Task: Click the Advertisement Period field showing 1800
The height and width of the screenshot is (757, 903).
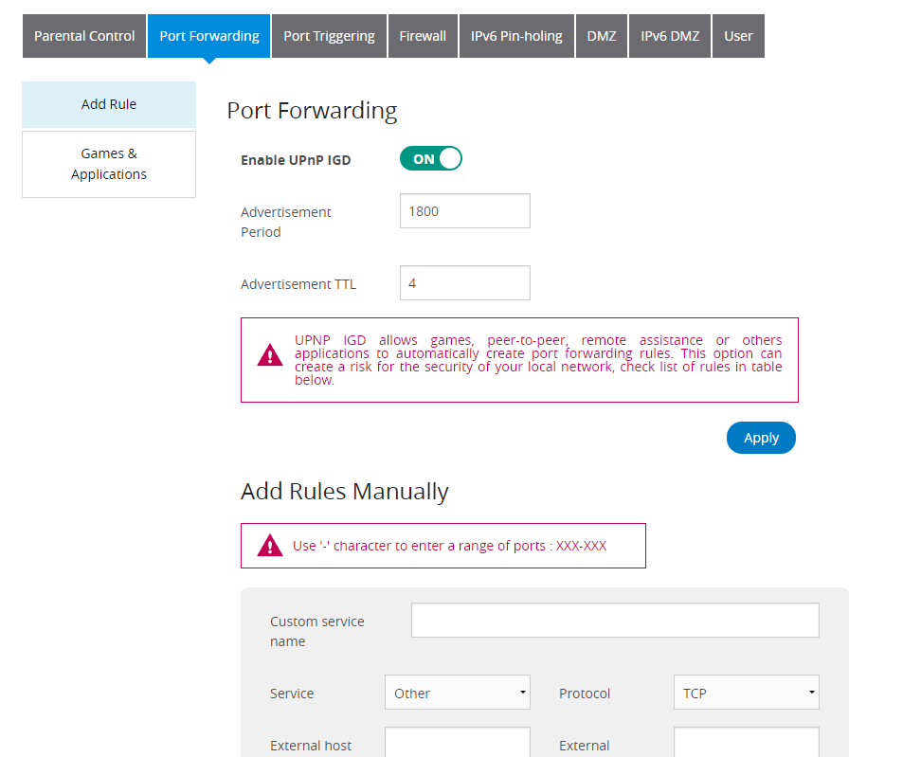Action: pyautogui.click(x=464, y=210)
